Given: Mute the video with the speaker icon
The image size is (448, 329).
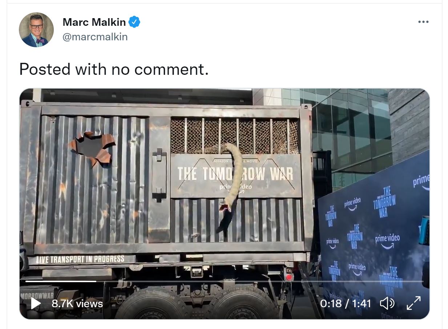Looking at the screenshot, I should tap(387, 303).
